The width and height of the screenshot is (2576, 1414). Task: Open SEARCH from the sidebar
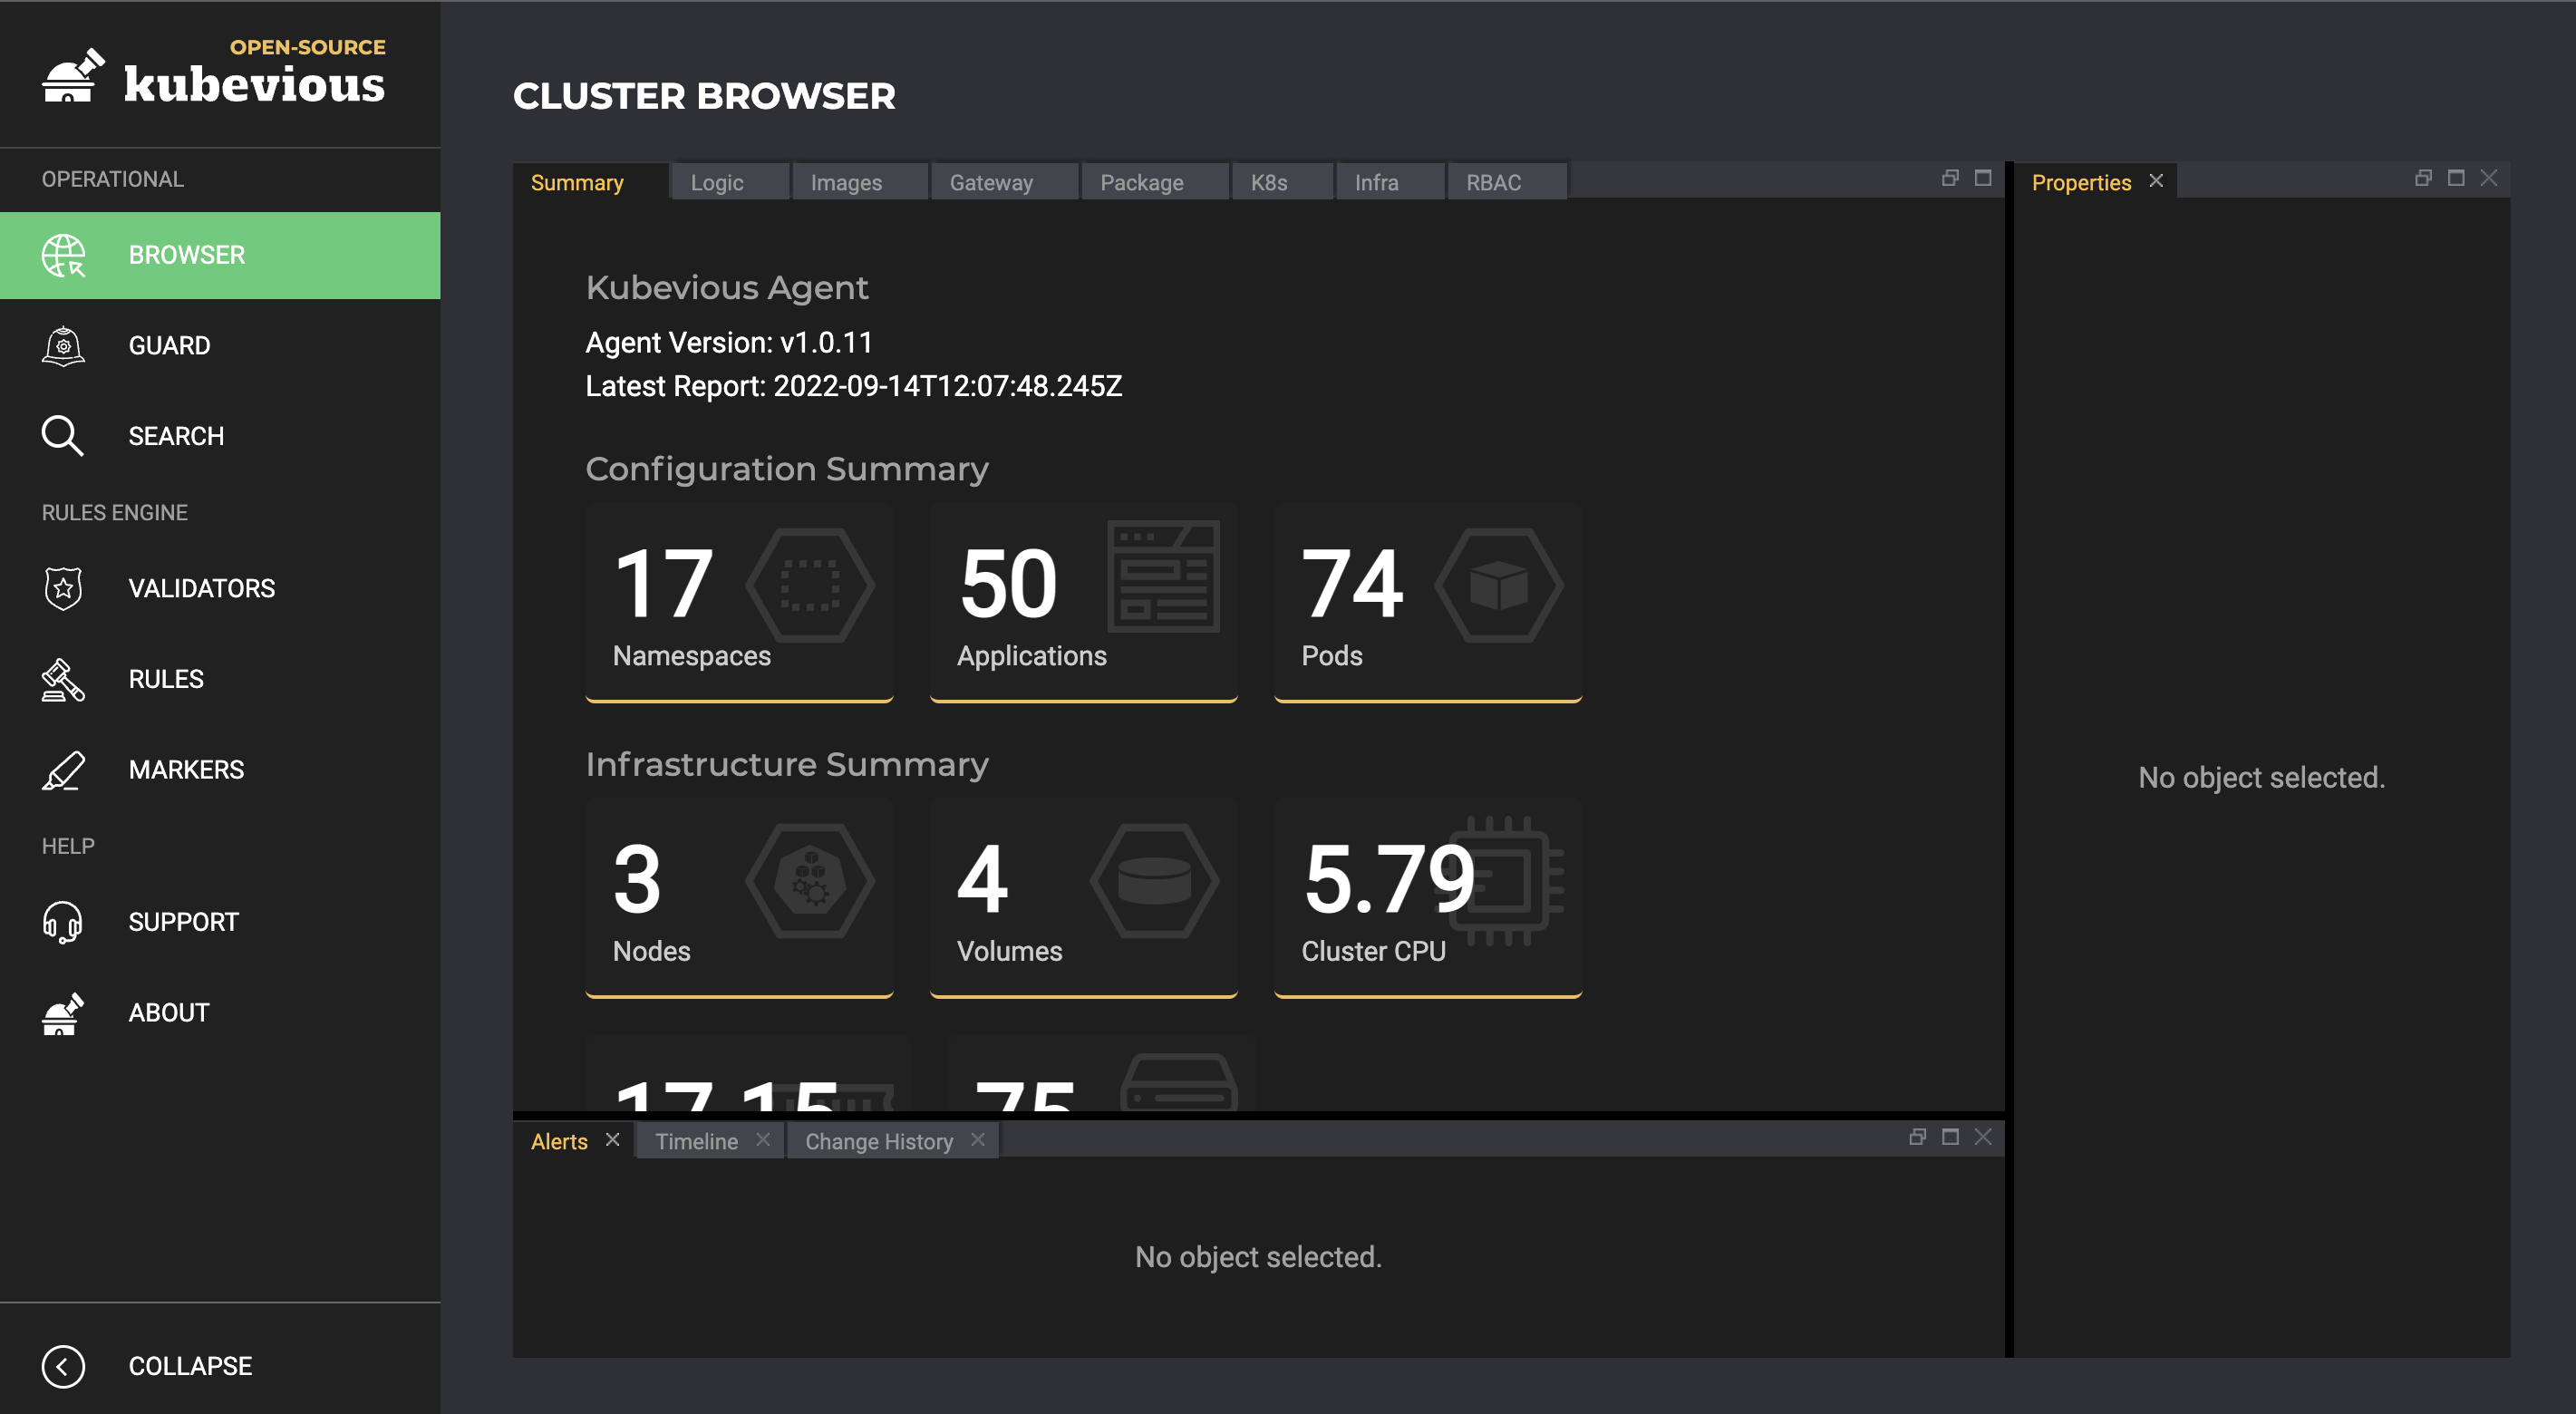tap(220, 436)
